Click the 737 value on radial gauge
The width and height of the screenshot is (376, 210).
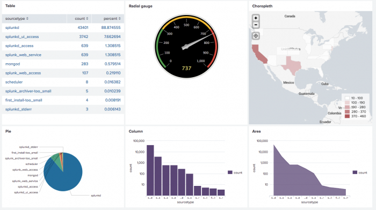[x=186, y=69]
